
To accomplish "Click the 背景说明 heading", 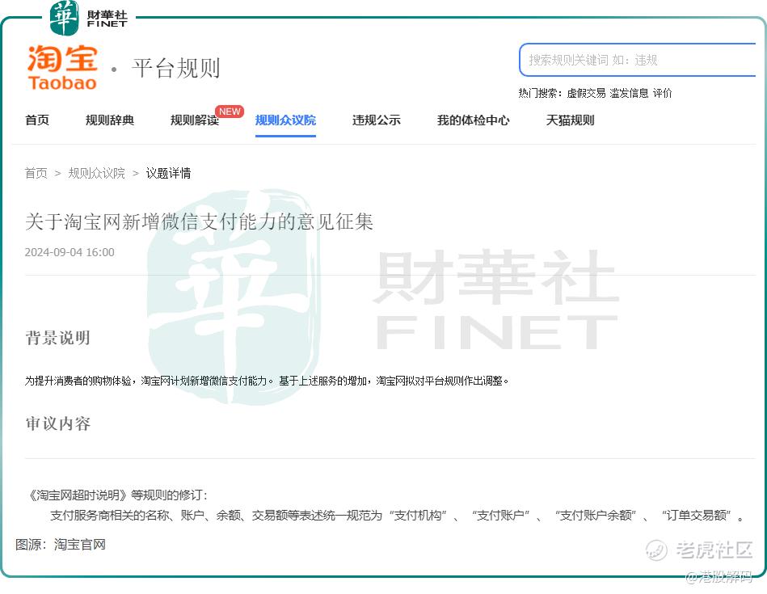I will [57, 338].
